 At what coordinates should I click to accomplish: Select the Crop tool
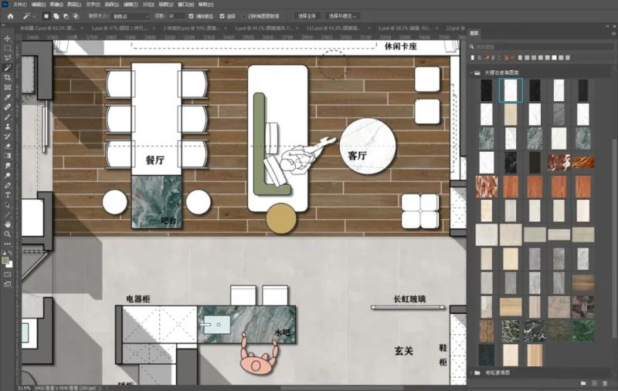7,78
